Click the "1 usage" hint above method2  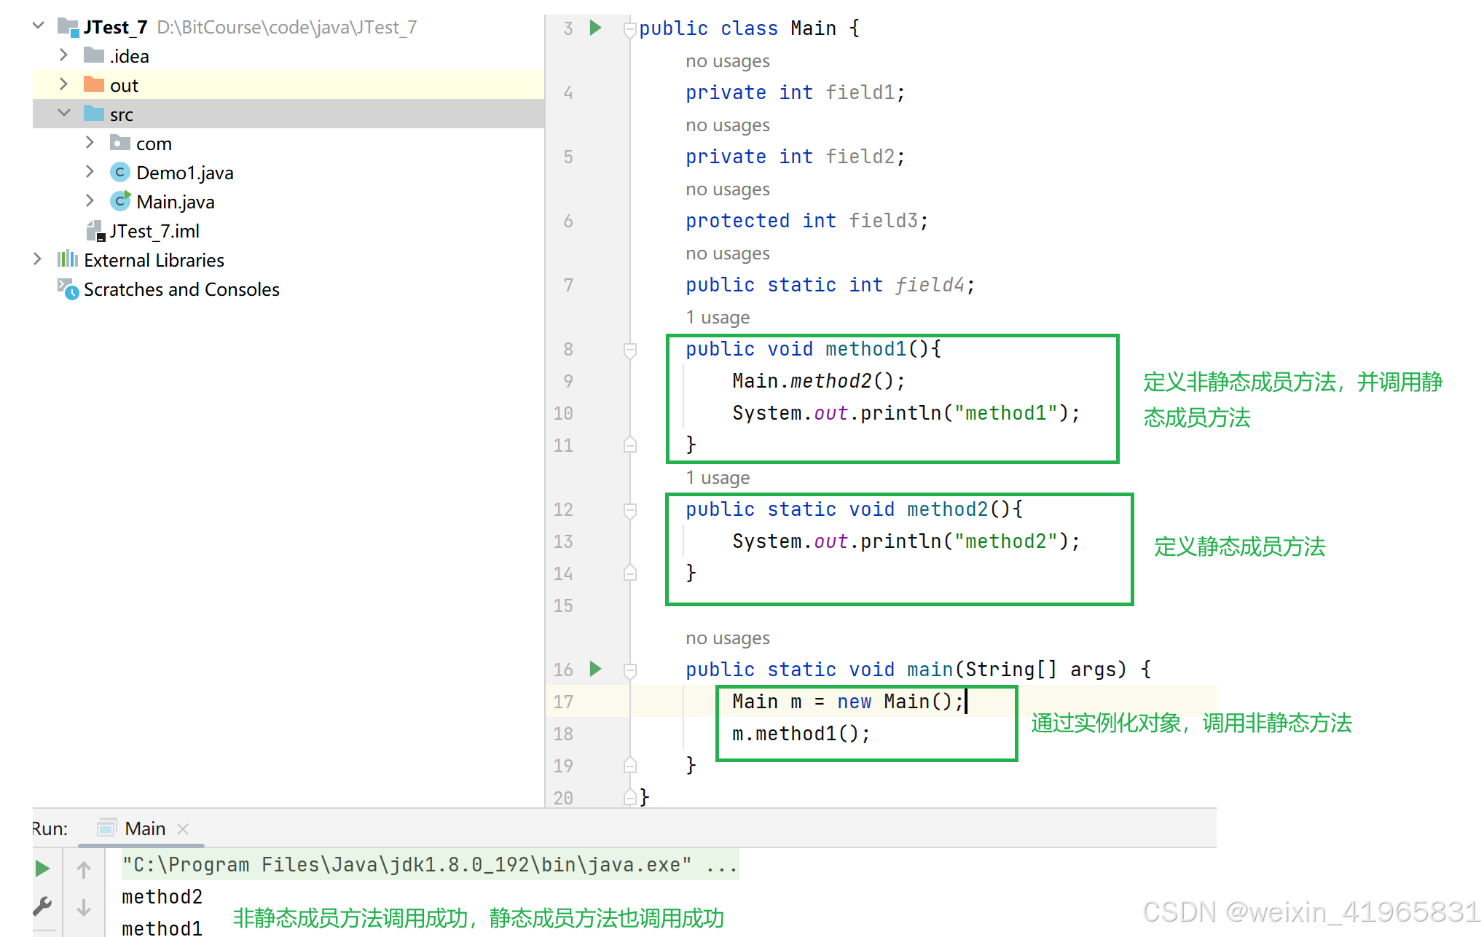(718, 478)
